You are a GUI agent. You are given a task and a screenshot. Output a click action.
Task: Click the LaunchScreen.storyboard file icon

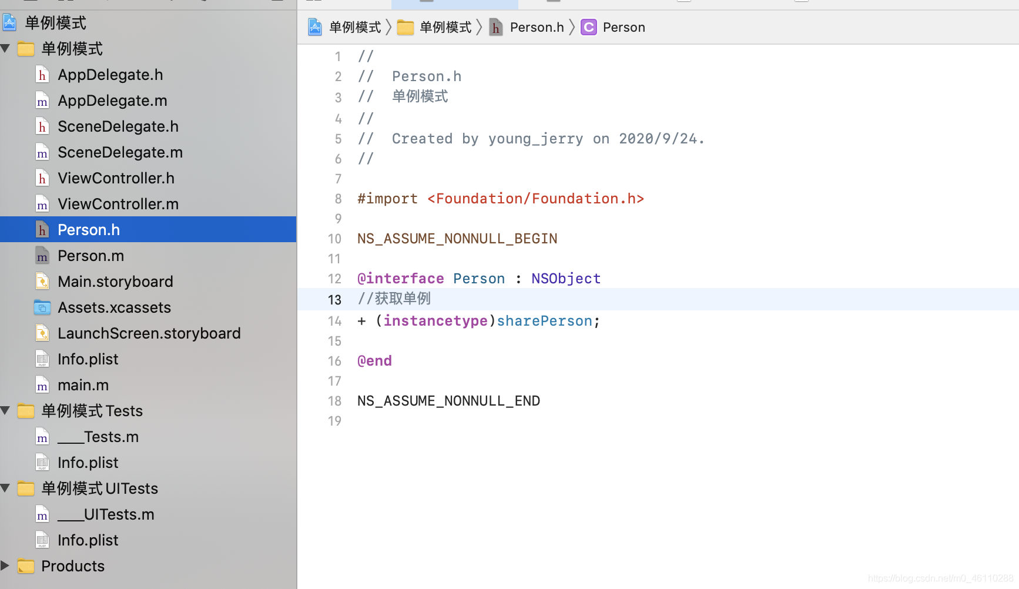42,333
